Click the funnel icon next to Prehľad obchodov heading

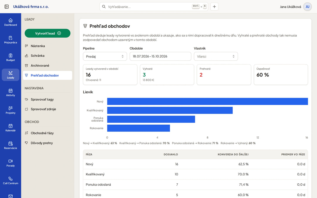[85, 26]
